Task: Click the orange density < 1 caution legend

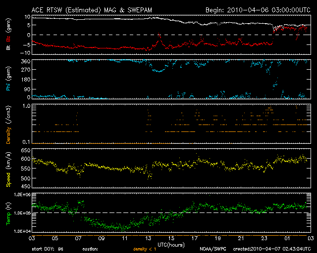Action: click(x=145, y=249)
